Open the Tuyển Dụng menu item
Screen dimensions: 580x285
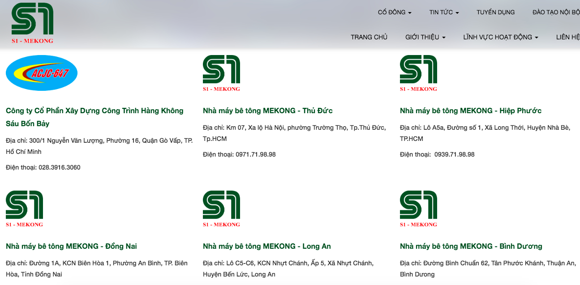[495, 13]
